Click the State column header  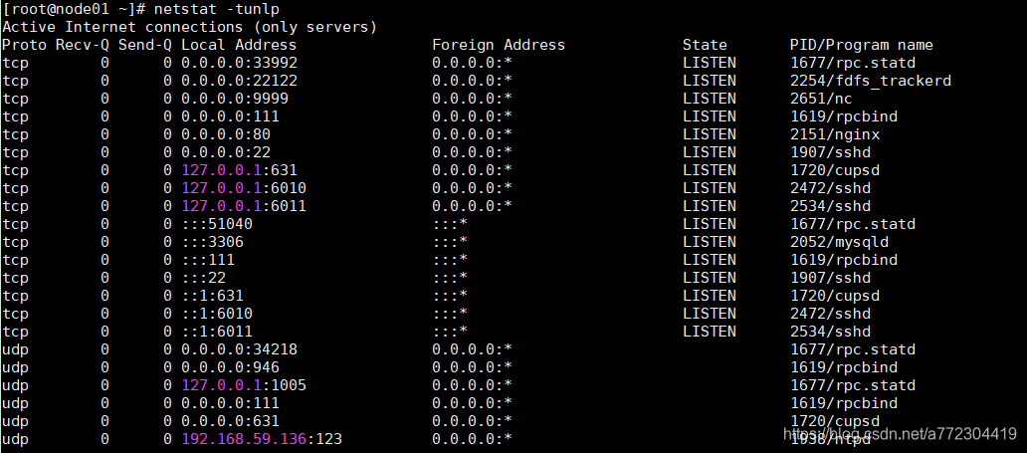705,45
